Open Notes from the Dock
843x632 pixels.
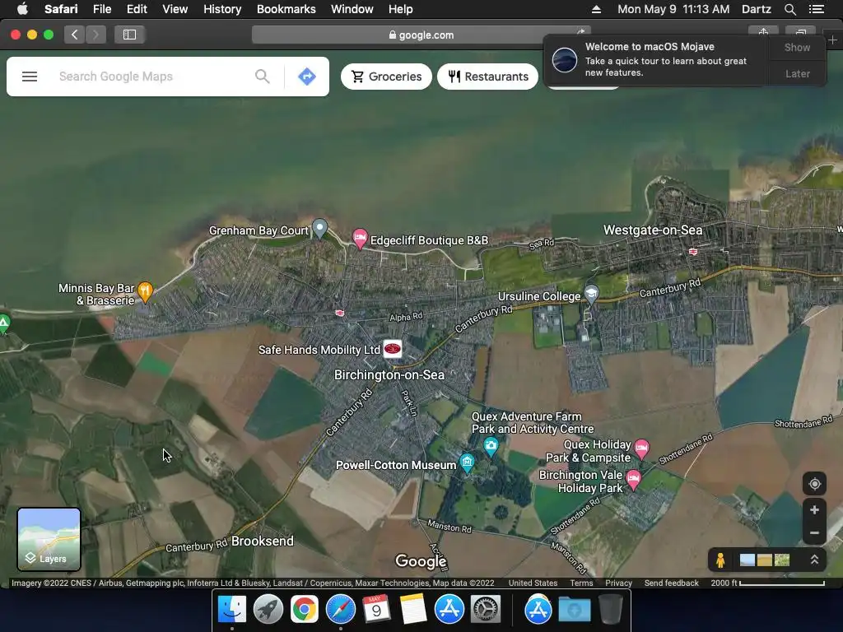coord(413,609)
